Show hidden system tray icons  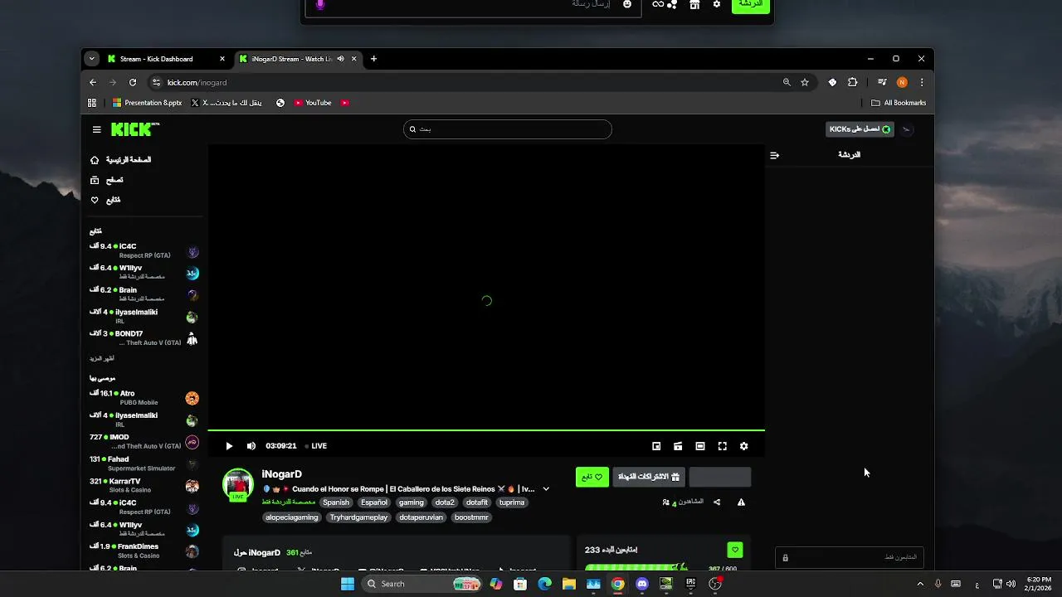coord(919,584)
